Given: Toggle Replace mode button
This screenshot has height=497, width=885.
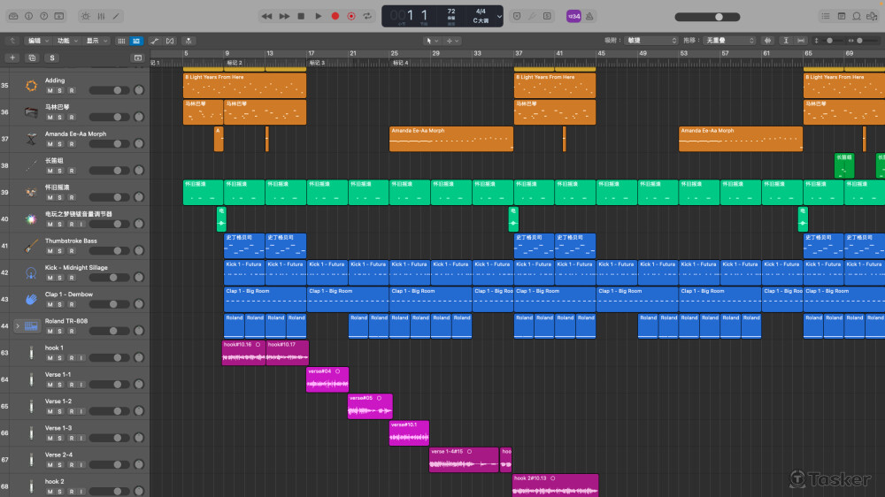Looking at the screenshot, I should tap(517, 16).
